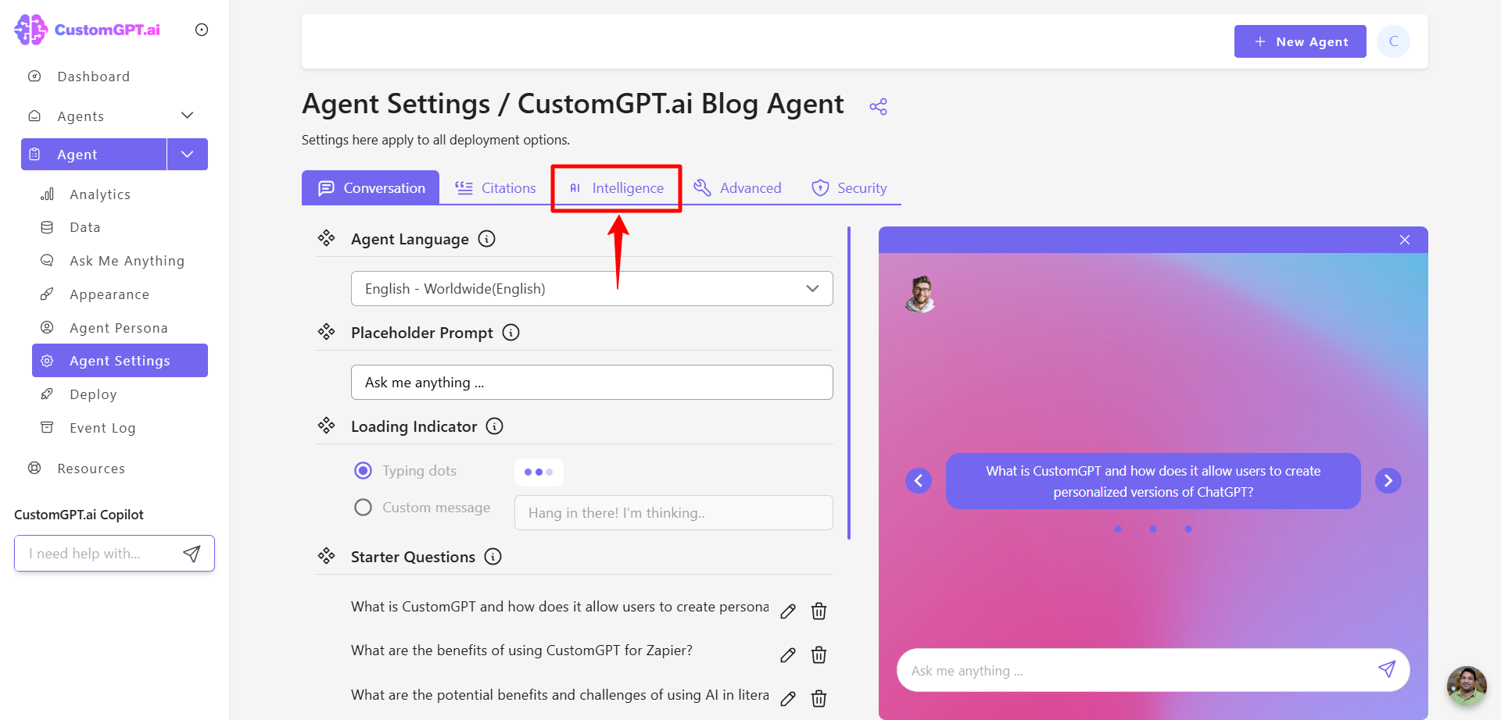The height and width of the screenshot is (720, 1501).
Task: Click the Starter Questions section icon
Action: (x=326, y=556)
